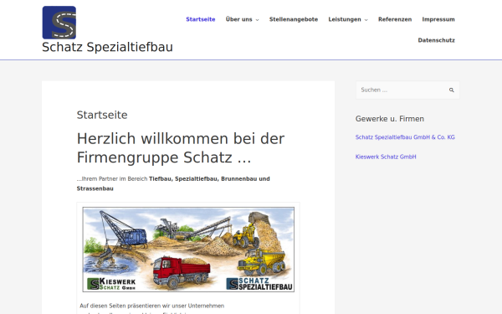
Task: Open the Leistungen menu item
Action: (x=345, y=19)
